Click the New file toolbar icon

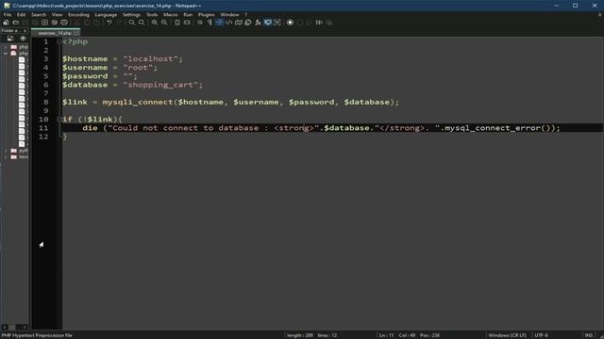[x=6, y=23]
